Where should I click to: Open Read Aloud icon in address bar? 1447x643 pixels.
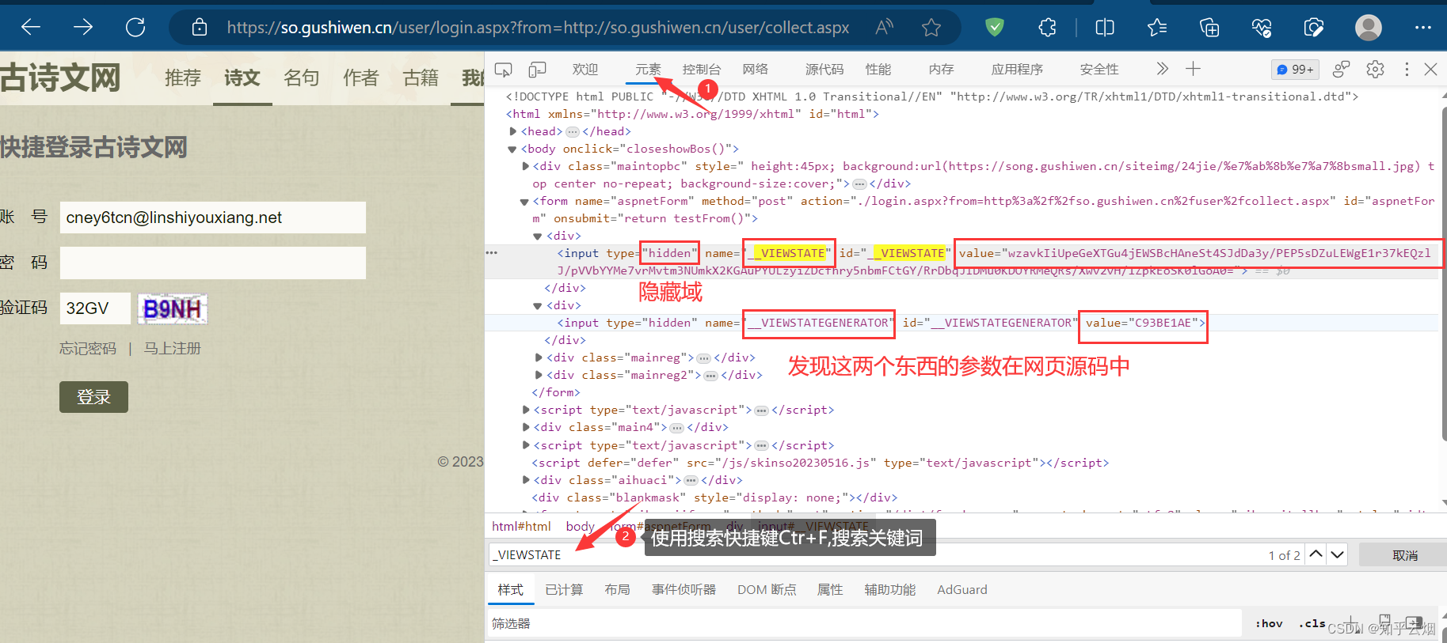[x=885, y=28]
